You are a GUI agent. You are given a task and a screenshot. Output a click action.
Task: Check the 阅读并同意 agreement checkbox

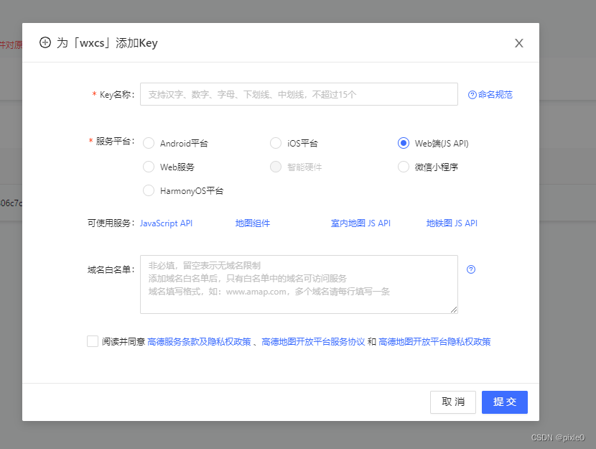coord(93,341)
